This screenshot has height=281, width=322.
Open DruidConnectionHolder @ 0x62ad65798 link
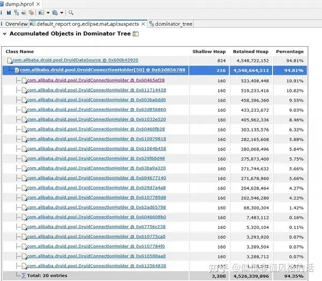click(x=96, y=207)
